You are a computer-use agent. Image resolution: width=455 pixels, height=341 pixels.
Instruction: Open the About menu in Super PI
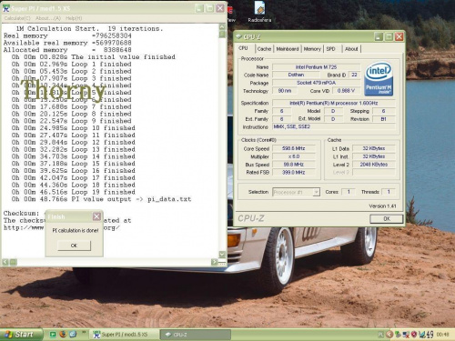[x=48, y=18]
